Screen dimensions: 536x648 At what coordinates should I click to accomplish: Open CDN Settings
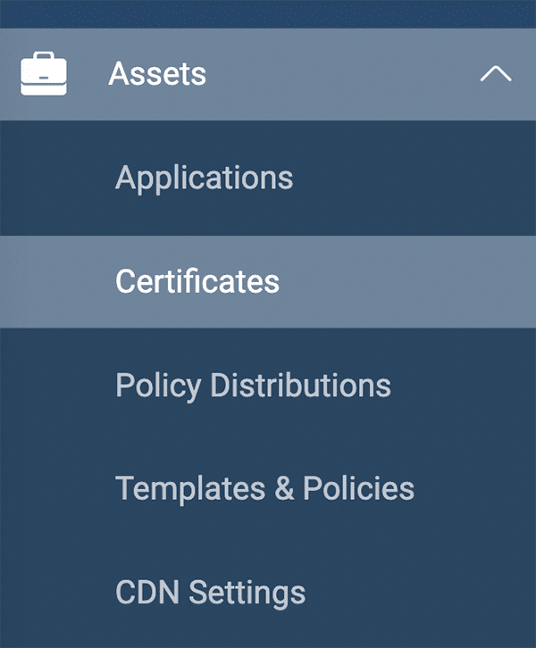[x=210, y=593]
